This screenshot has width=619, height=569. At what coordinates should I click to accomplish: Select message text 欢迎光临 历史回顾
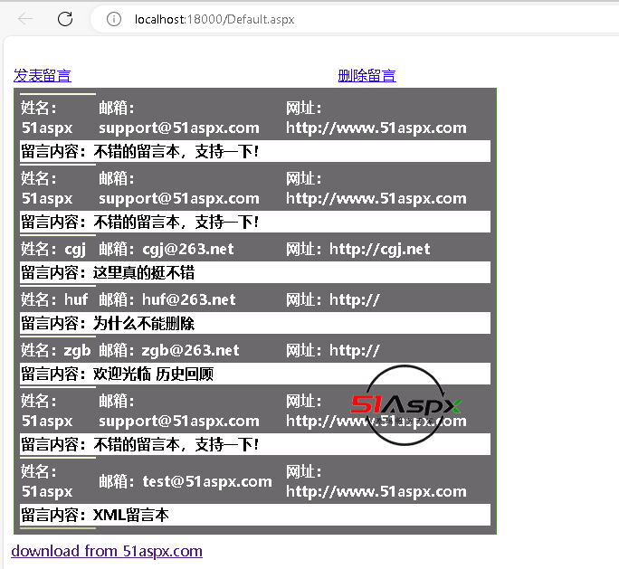(x=153, y=375)
